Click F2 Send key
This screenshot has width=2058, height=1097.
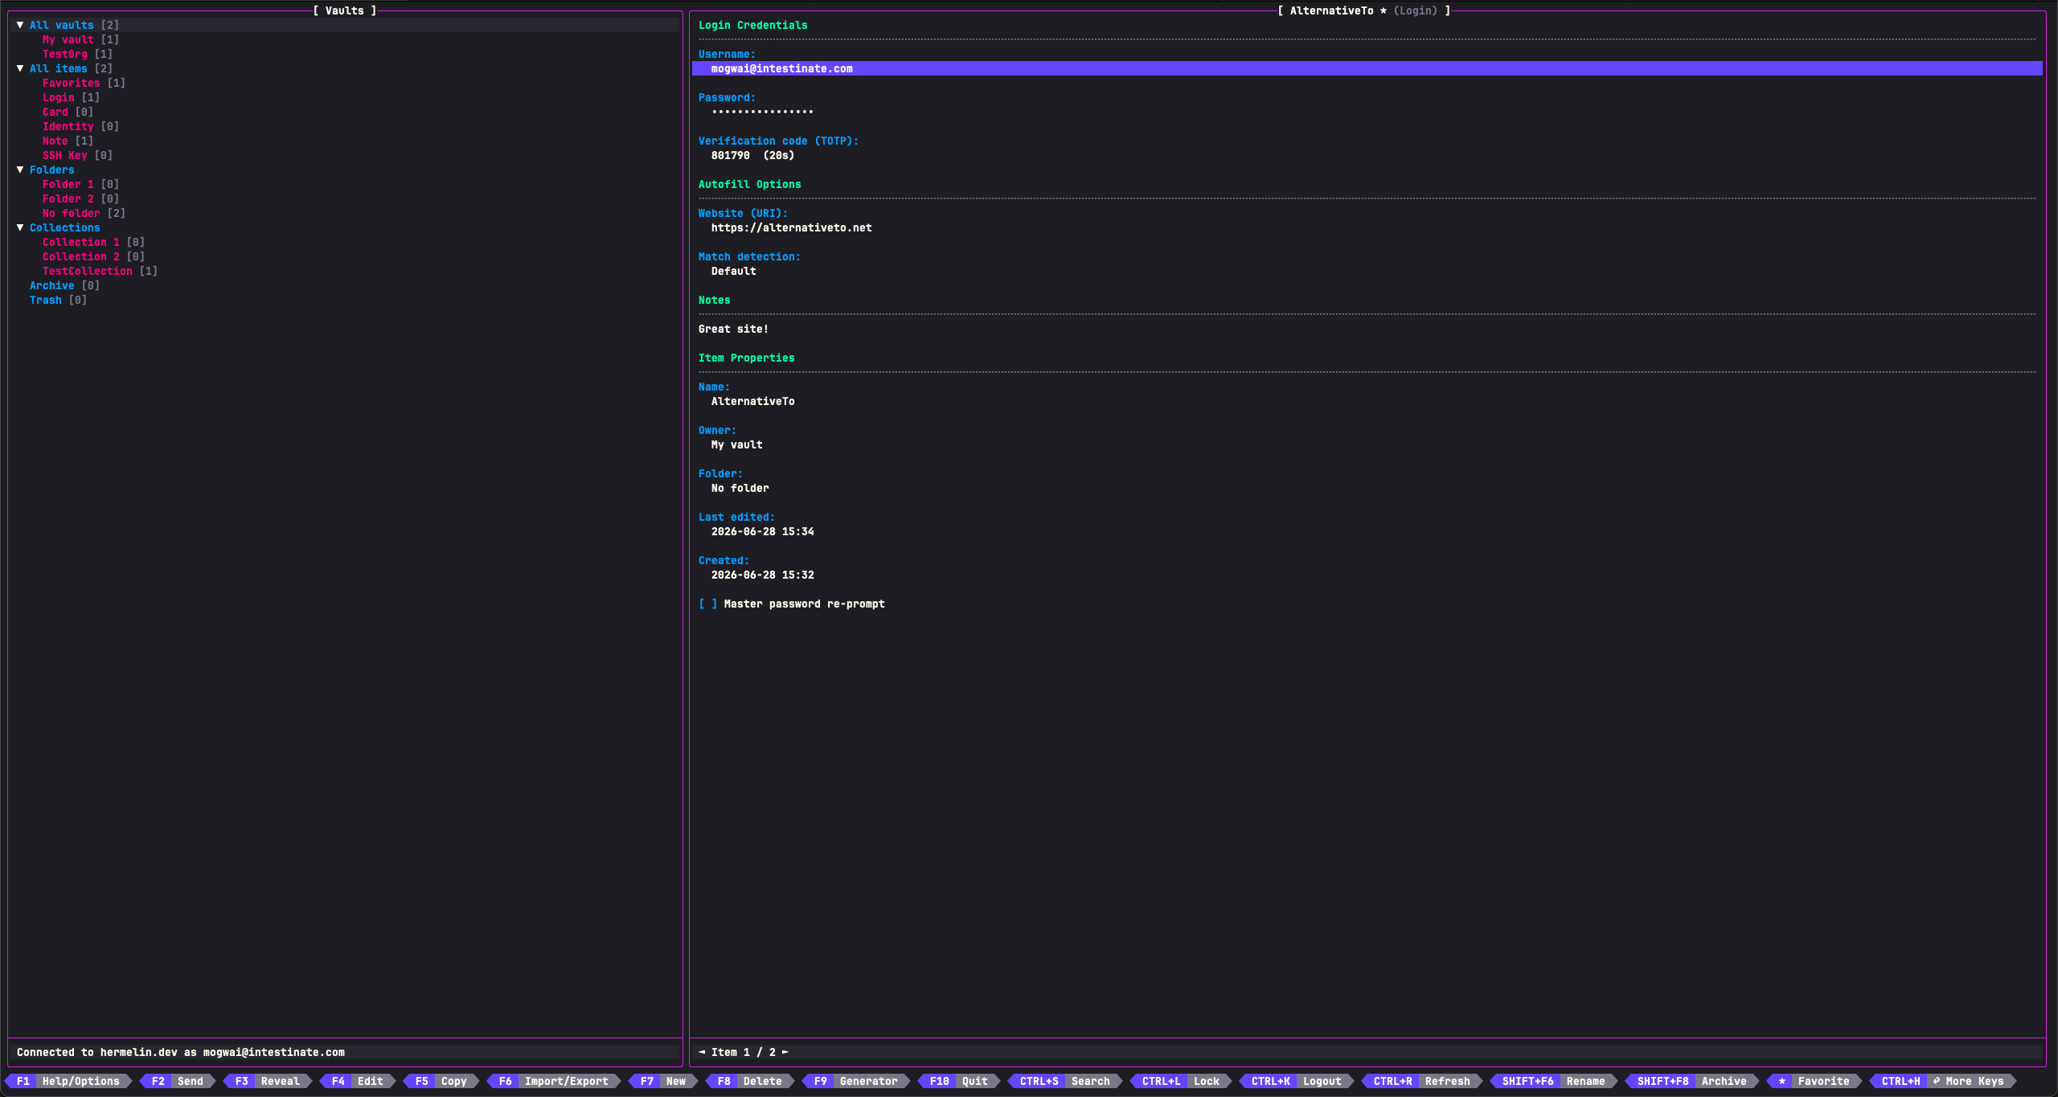click(x=178, y=1081)
